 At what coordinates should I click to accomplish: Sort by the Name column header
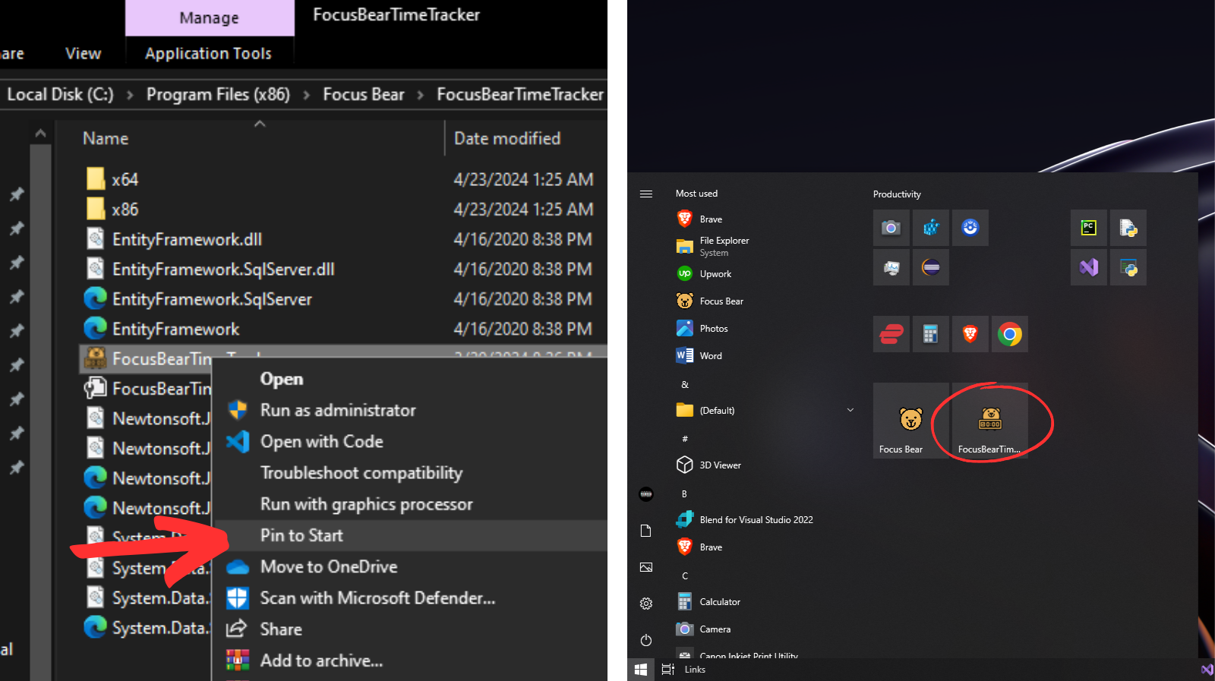(106, 138)
